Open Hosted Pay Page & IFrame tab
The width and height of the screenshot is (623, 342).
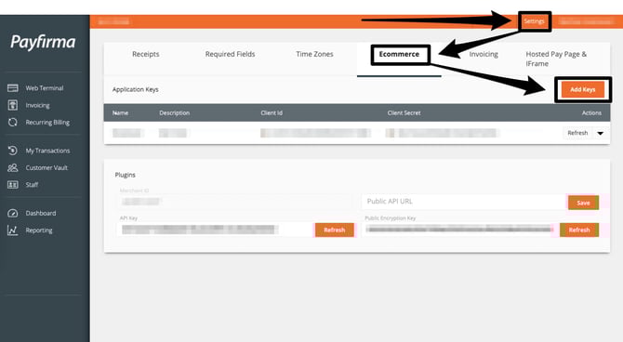tap(556, 59)
